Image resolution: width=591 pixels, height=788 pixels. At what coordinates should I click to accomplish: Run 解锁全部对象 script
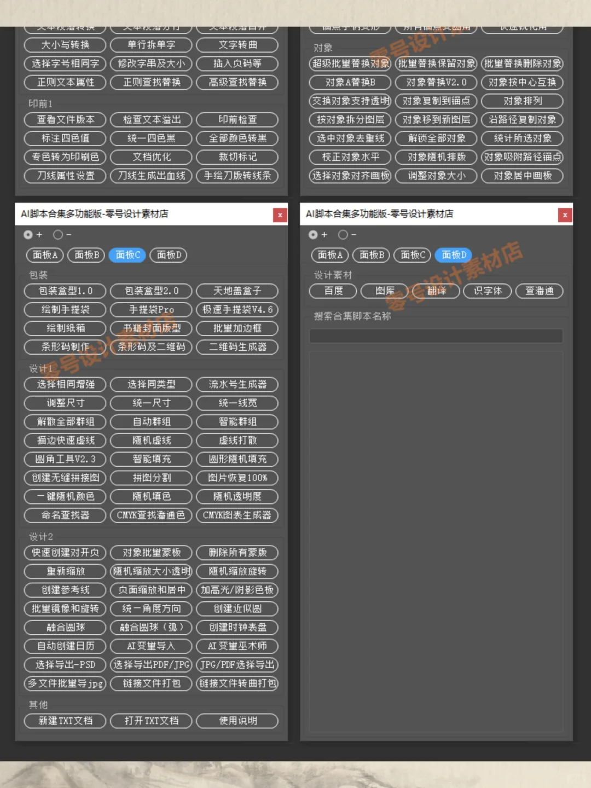(436, 138)
